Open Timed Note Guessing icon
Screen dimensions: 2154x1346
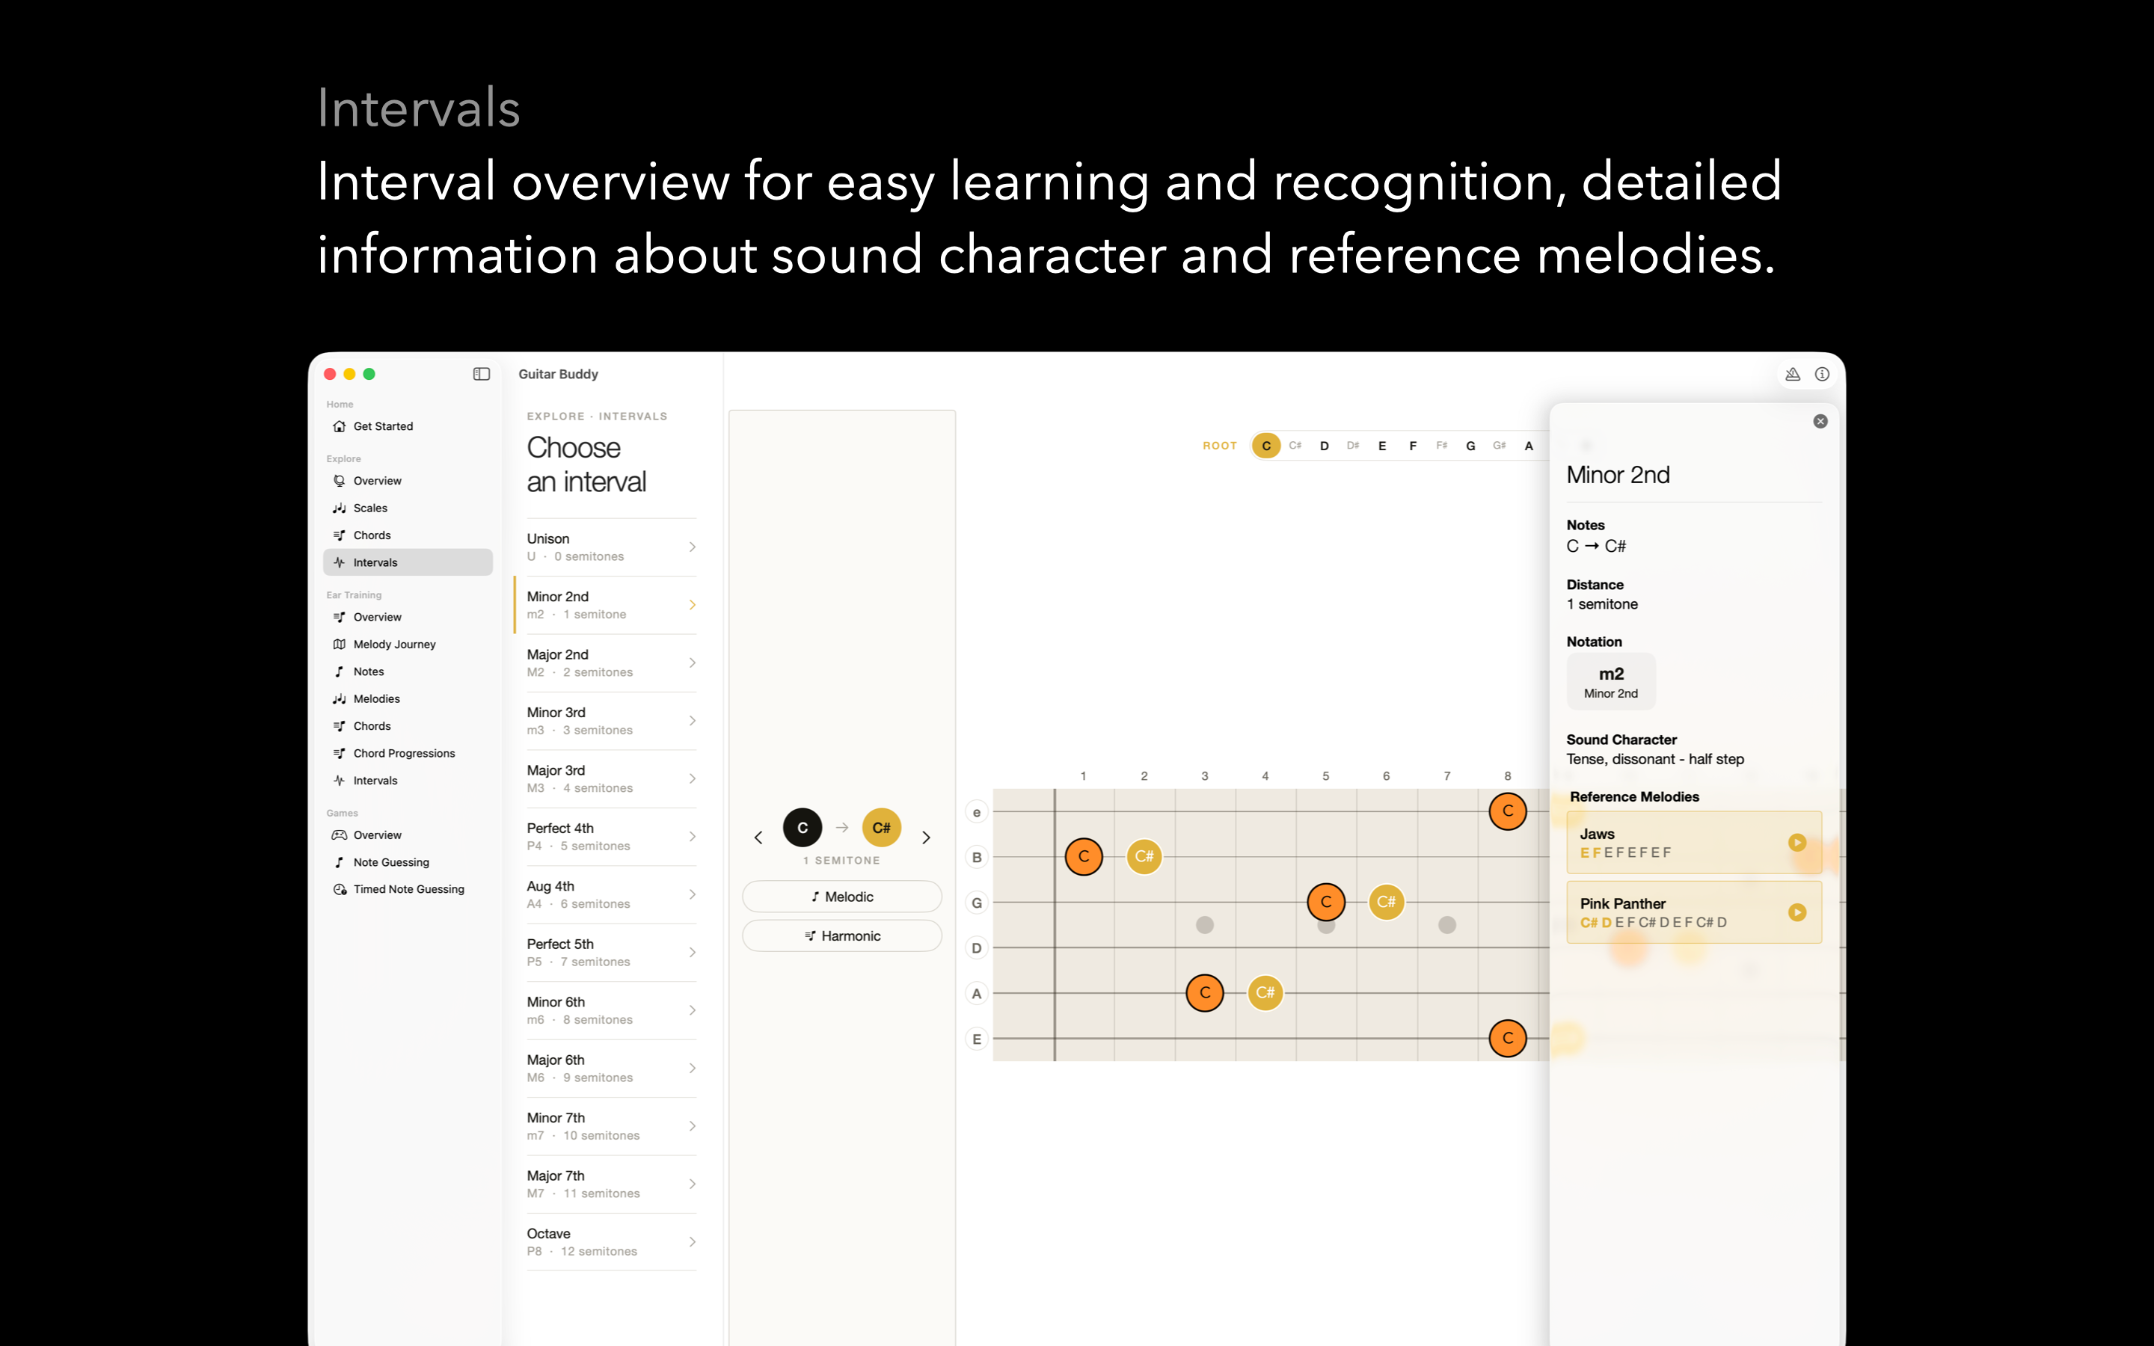coord(339,889)
